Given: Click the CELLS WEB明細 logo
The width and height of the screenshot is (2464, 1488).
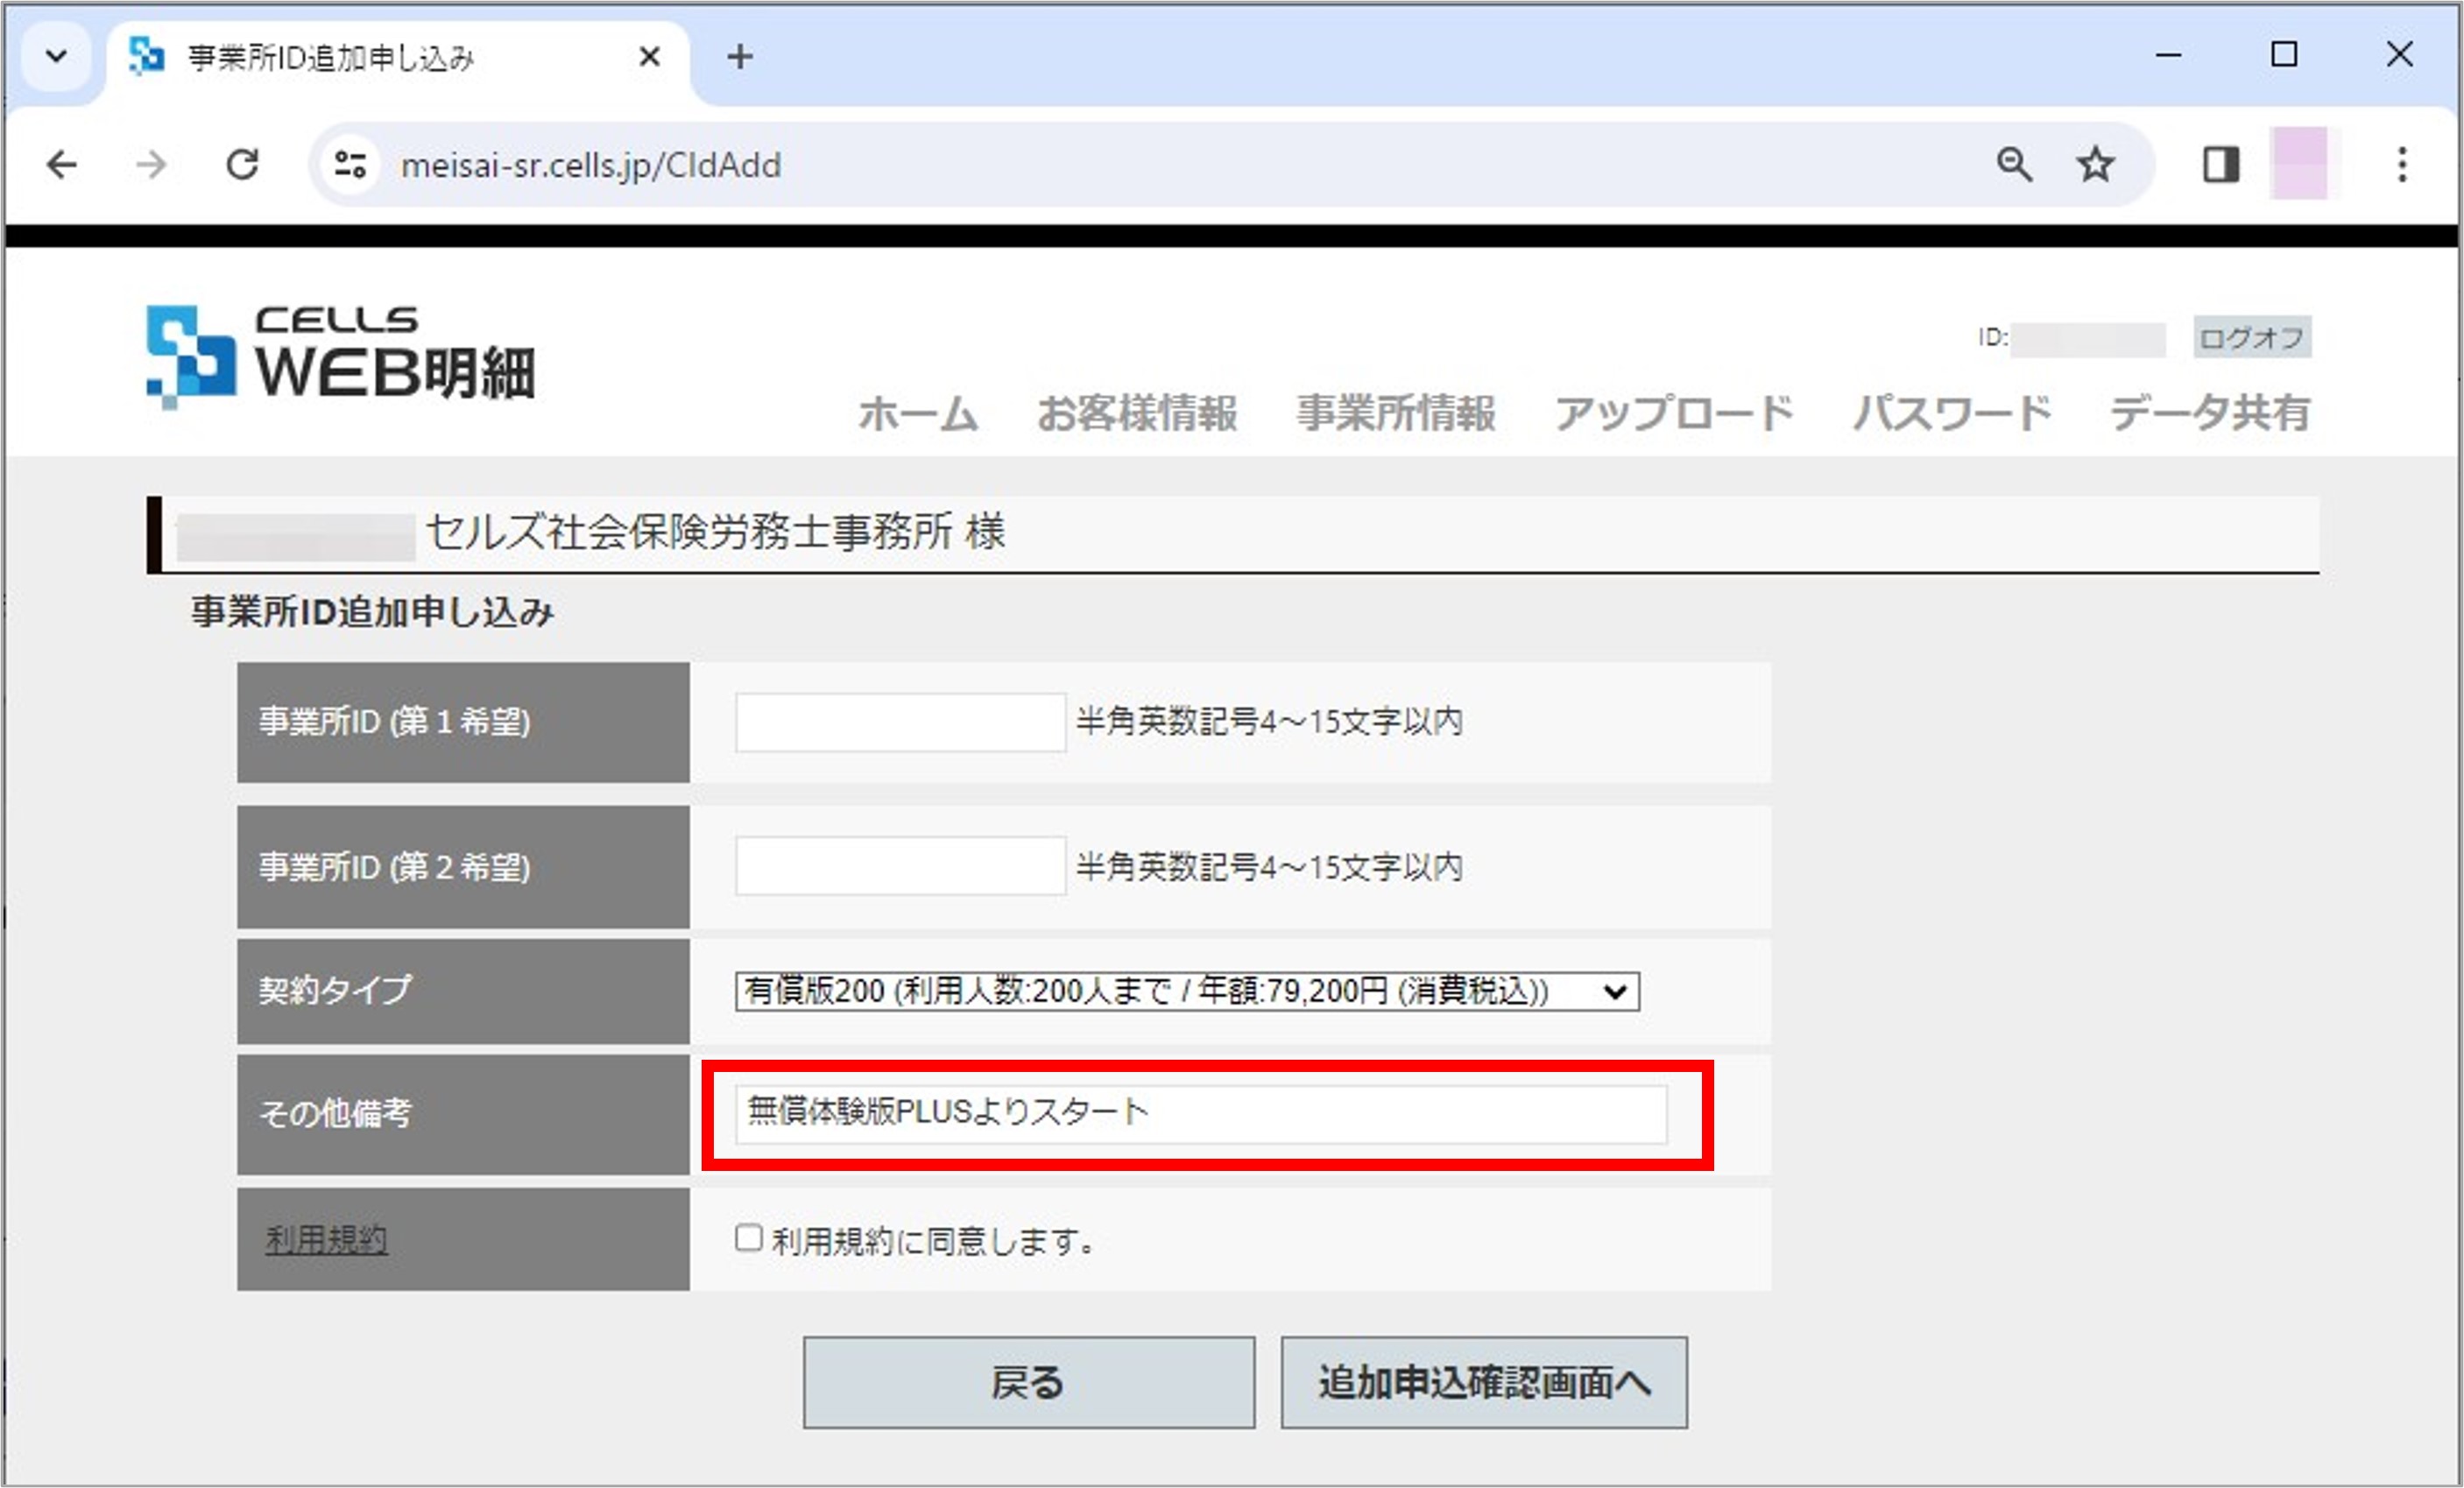Looking at the screenshot, I should click(341, 356).
